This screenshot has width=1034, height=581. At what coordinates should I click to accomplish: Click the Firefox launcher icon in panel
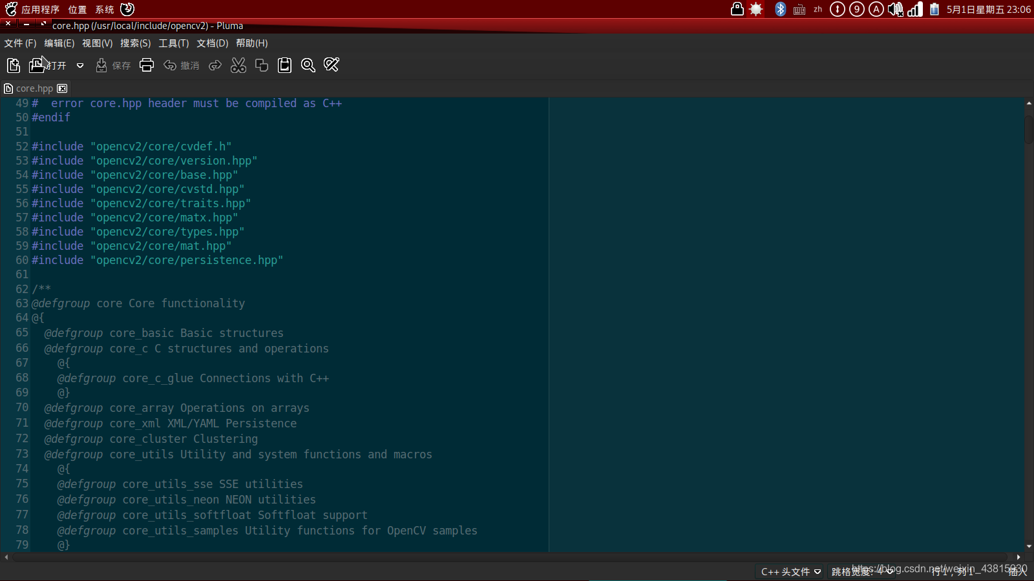pyautogui.click(x=127, y=9)
